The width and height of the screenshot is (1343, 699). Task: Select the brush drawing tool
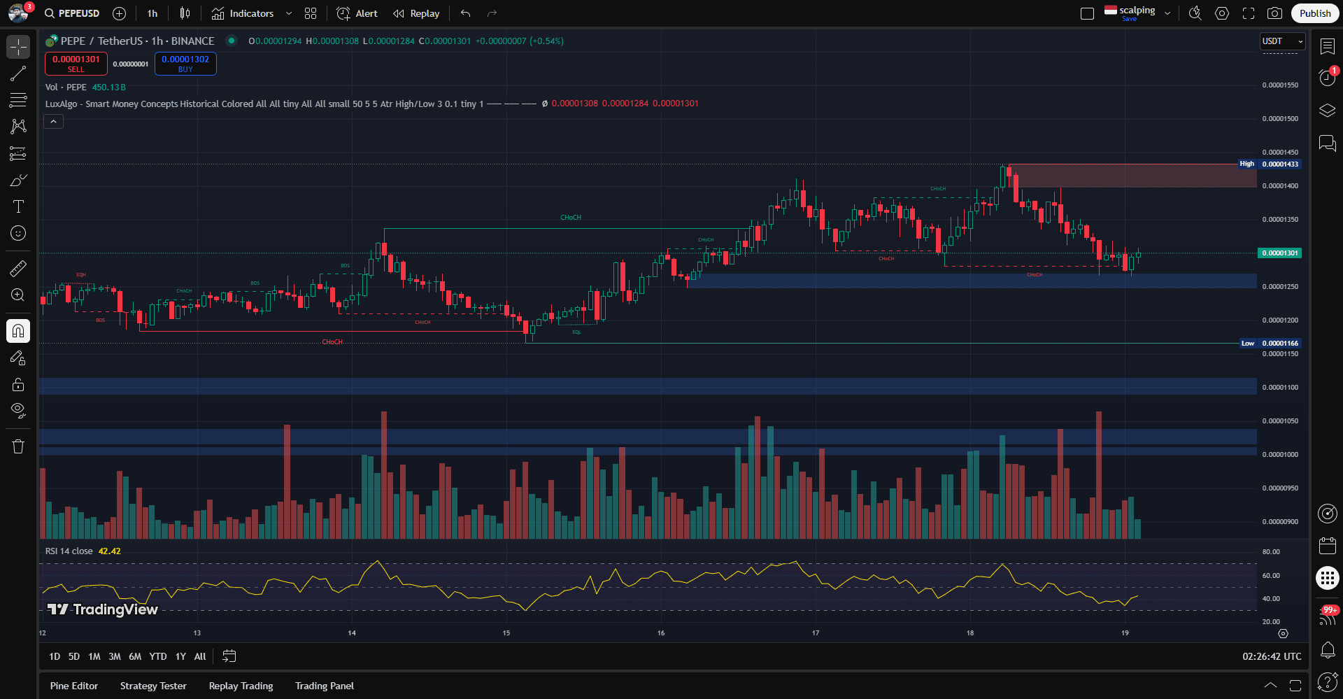(x=18, y=180)
